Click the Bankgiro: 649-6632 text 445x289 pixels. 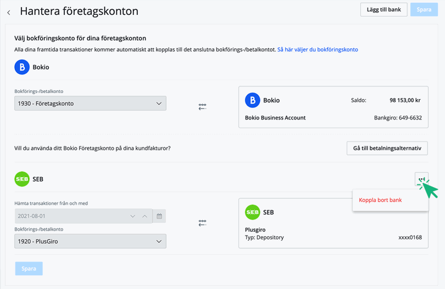[x=398, y=118]
